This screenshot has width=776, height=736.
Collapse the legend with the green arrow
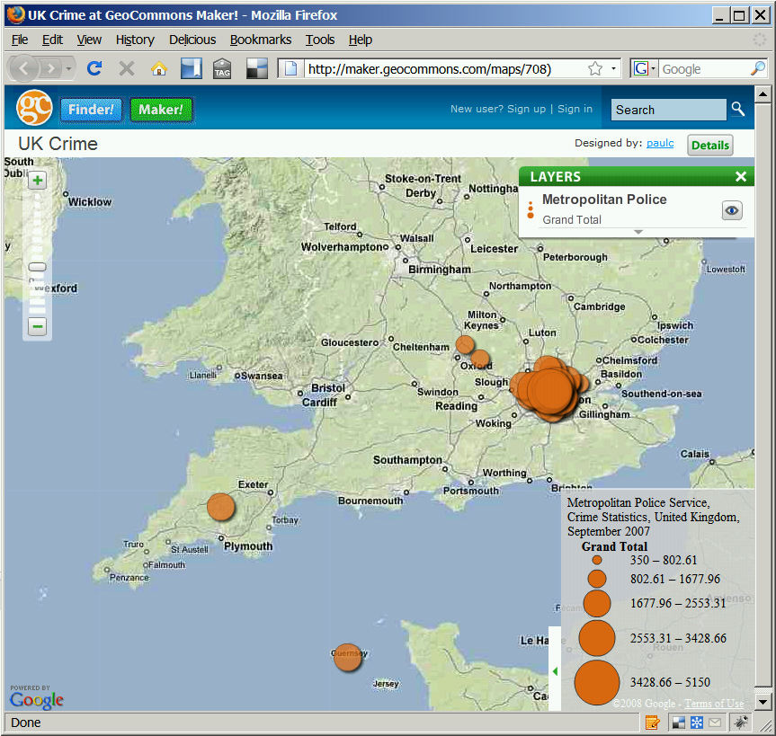coord(555,671)
